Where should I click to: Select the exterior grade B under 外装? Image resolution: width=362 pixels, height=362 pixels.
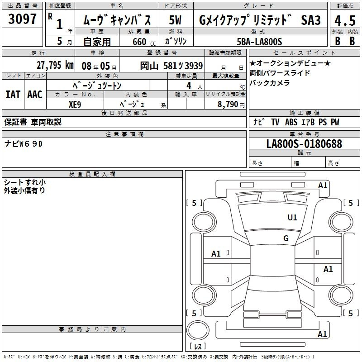[x=338, y=41]
